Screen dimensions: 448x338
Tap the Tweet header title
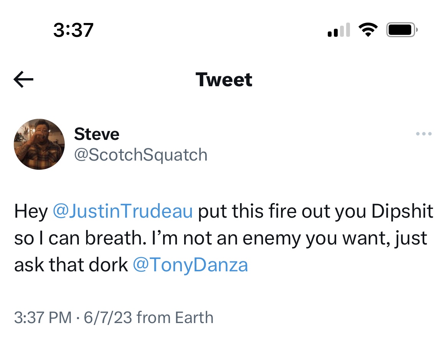(x=224, y=80)
